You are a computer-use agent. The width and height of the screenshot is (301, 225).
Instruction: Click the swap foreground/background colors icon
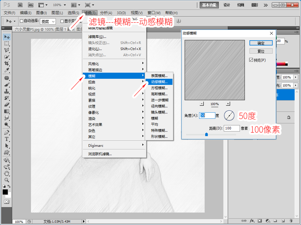pyautogui.click(x=9, y=186)
